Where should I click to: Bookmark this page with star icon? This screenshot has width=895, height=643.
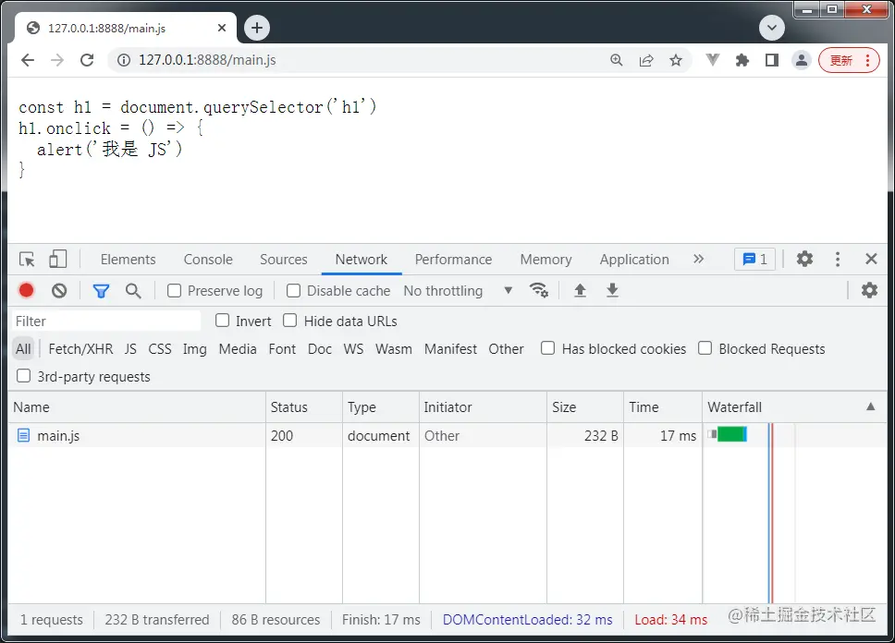[x=676, y=60]
